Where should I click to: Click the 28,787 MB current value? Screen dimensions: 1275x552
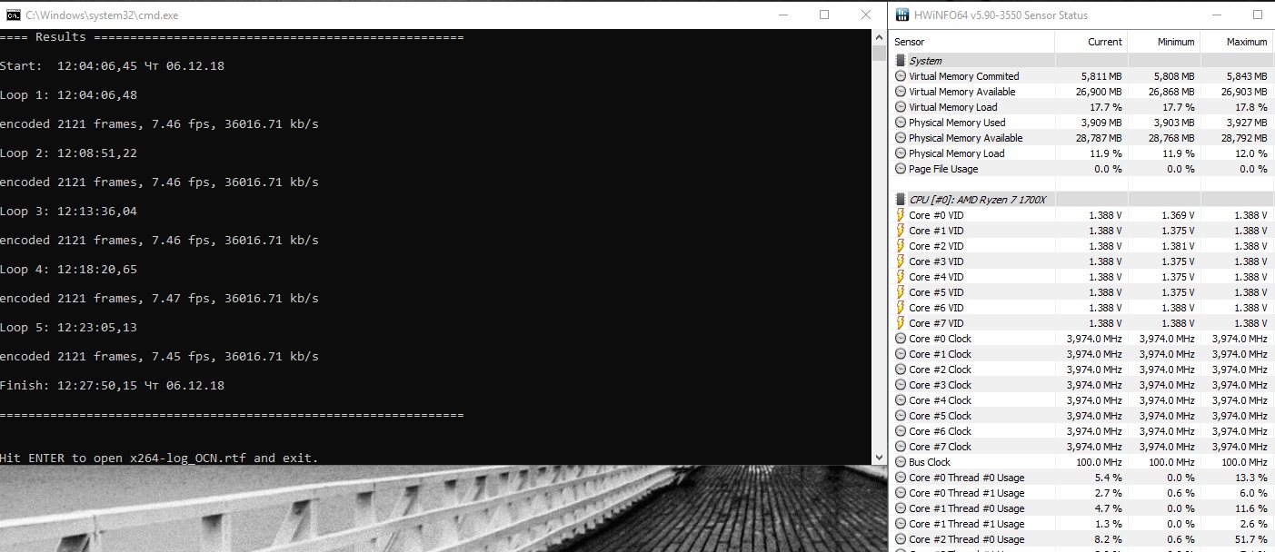click(1099, 138)
